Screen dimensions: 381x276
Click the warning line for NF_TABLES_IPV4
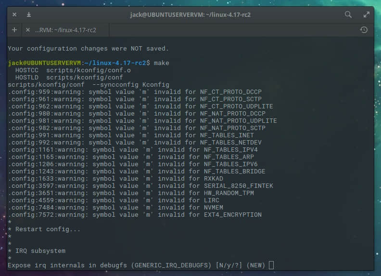pos(133,150)
